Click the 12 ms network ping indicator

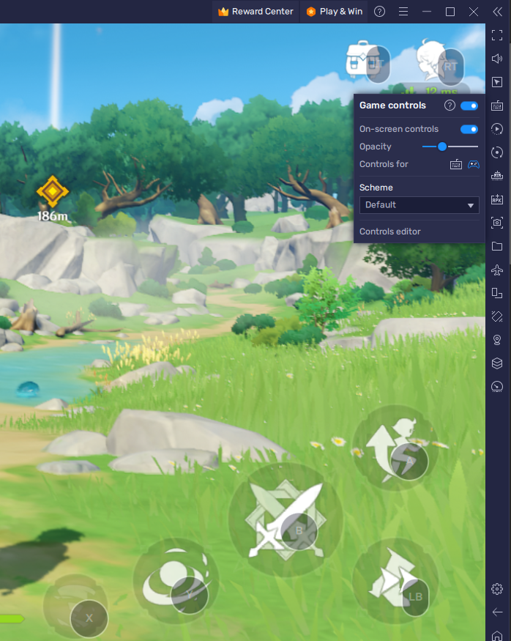click(431, 90)
